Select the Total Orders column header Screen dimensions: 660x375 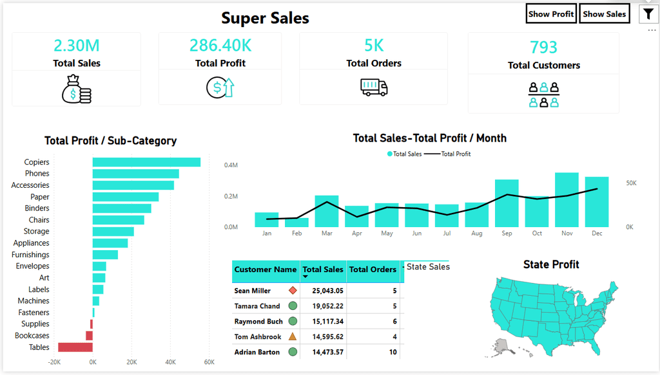coord(373,270)
